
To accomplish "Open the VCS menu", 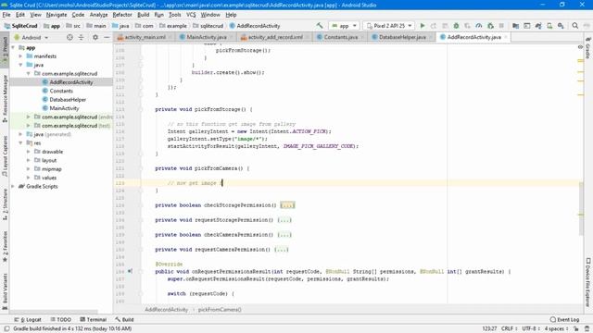I will pyautogui.click(x=191, y=15).
